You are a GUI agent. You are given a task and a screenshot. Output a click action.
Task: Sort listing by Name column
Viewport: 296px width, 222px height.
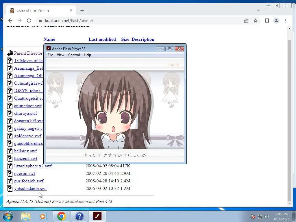coord(49,39)
